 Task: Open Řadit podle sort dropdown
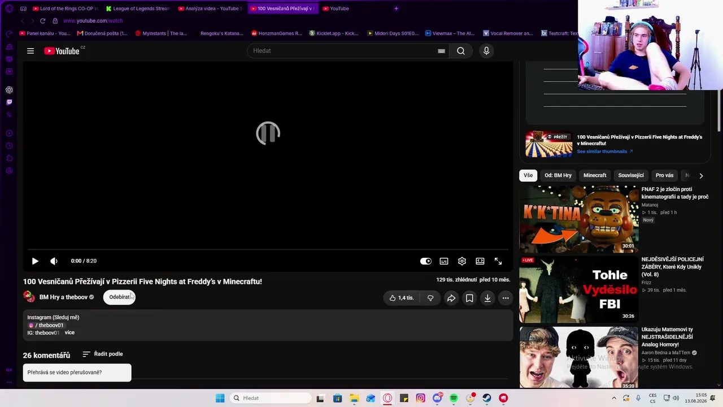pos(102,354)
